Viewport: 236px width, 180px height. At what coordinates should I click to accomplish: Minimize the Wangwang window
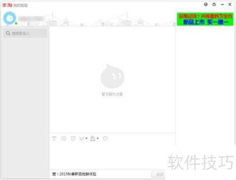222,5
